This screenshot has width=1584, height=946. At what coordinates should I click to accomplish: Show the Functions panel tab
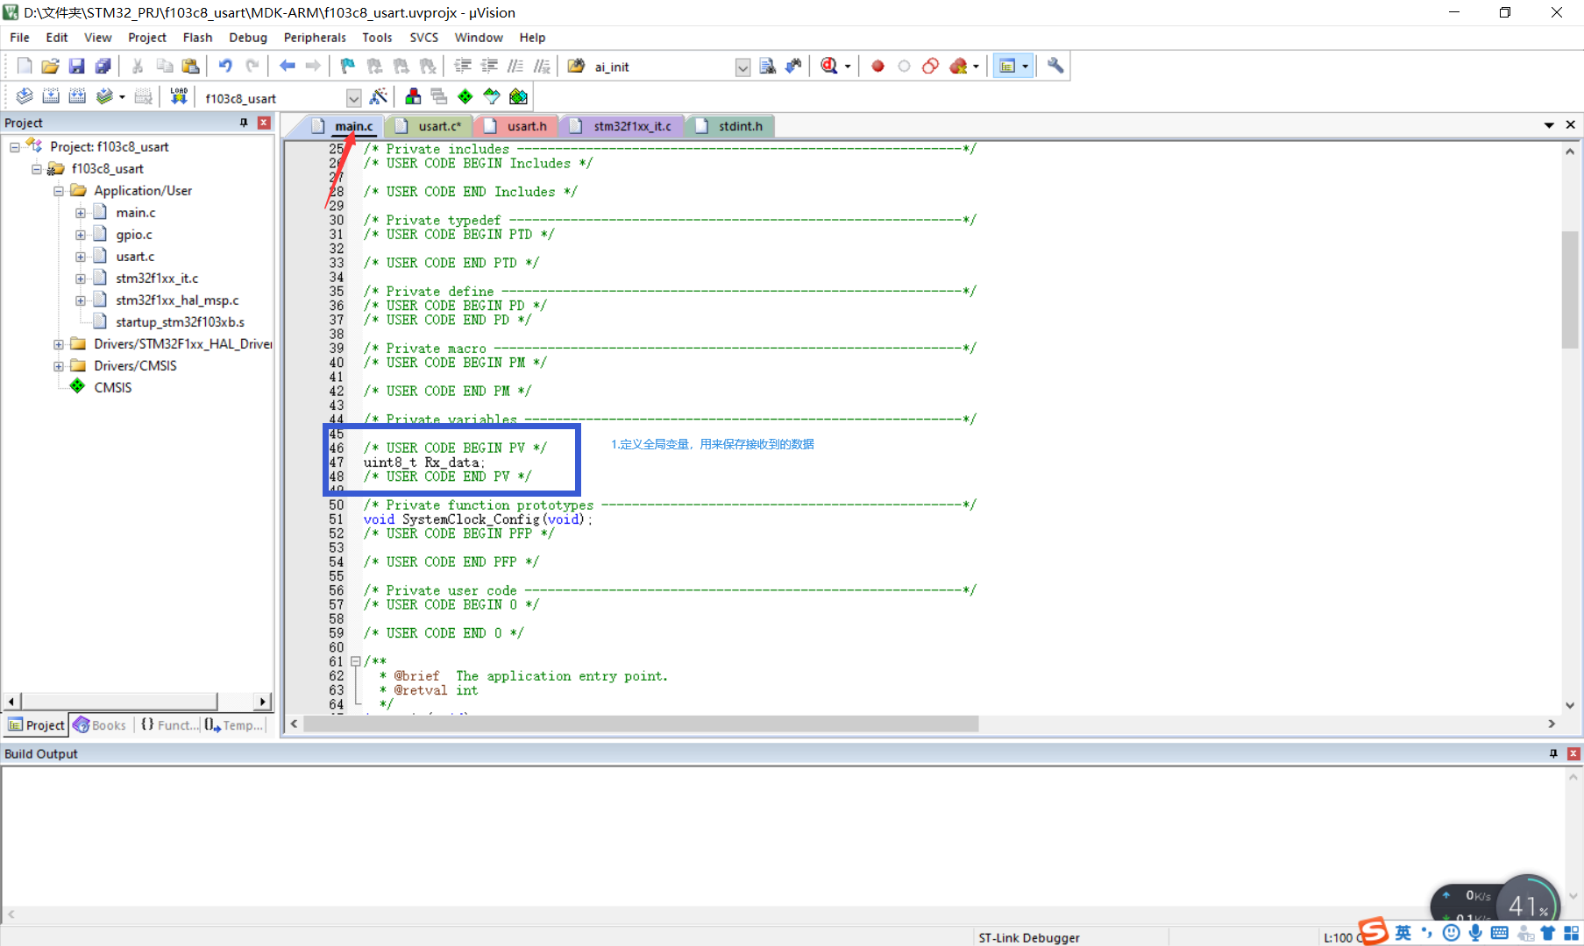[x=169, y=725]
